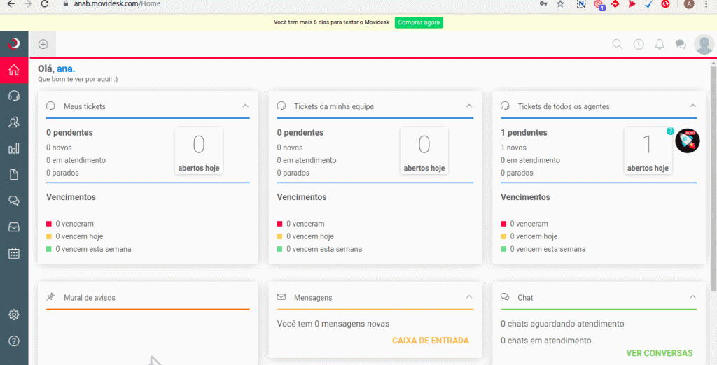Go to the Home sidebar item
This screenshot has width=717, height=365.
pyautogui.click(x=14, y=70)
